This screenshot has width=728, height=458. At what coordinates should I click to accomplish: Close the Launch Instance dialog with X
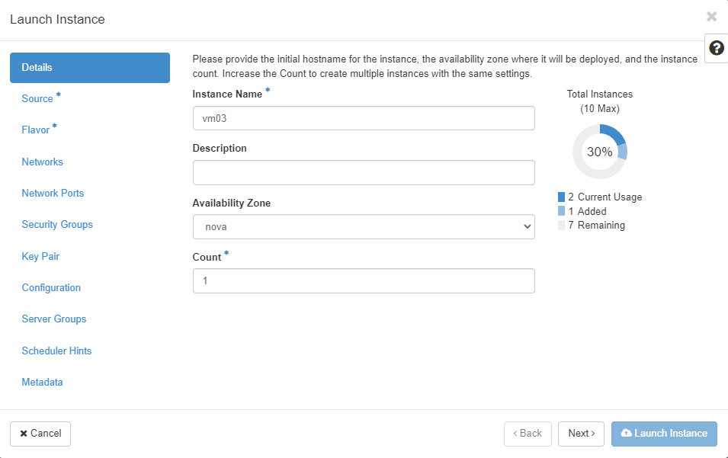[711, 17]
